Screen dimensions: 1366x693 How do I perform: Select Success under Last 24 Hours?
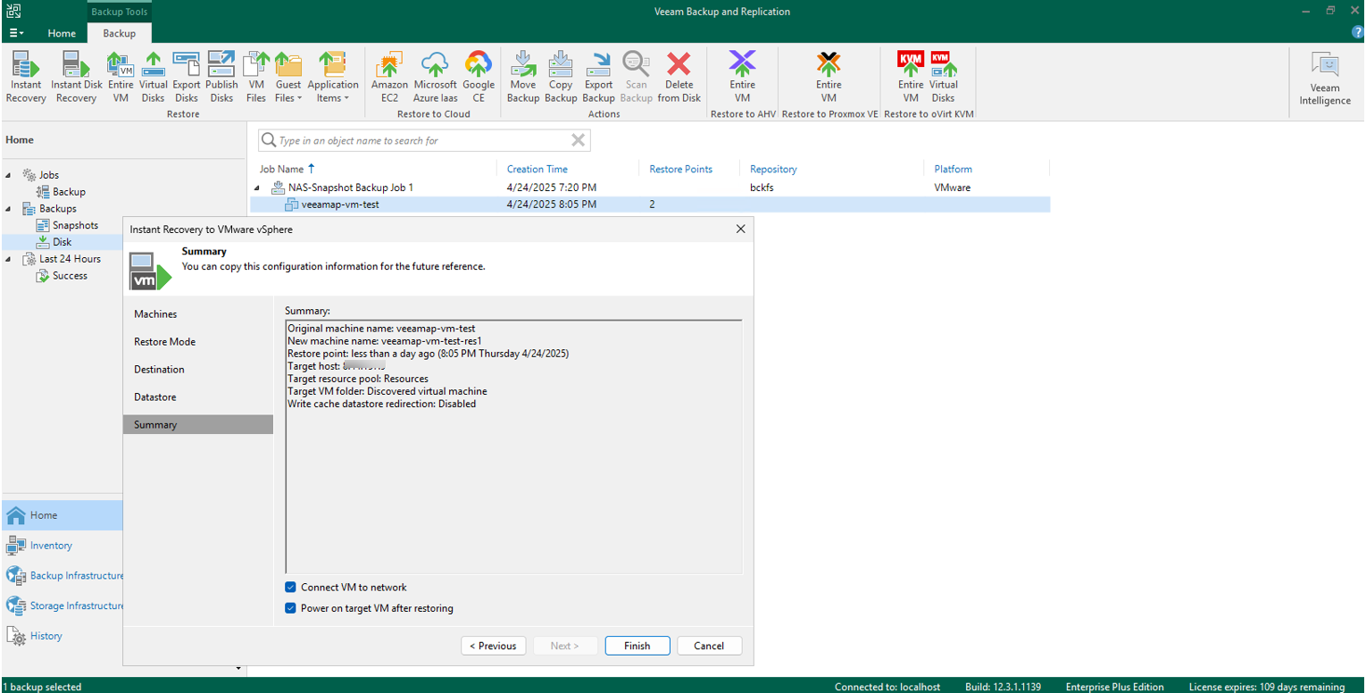click(x=62, y=276)
